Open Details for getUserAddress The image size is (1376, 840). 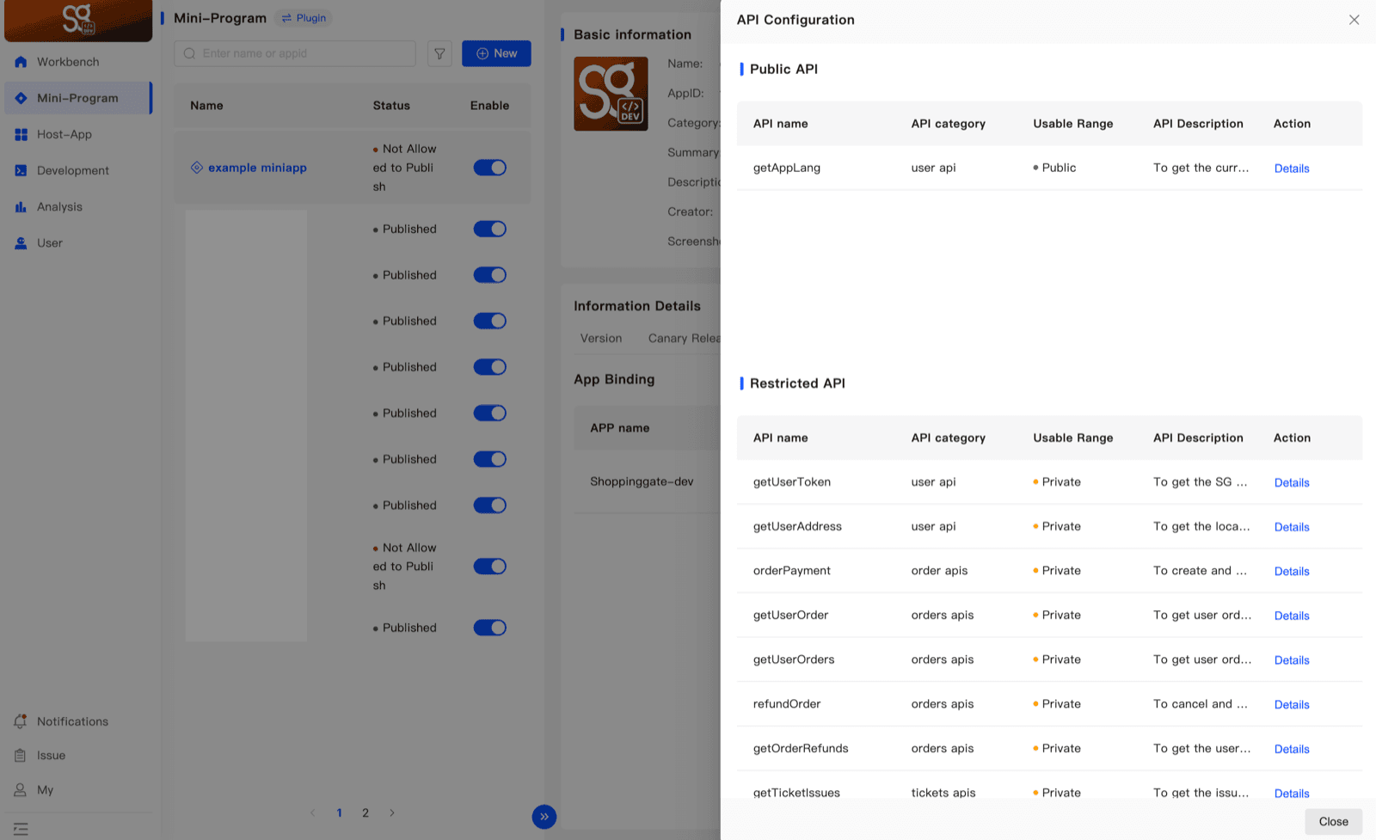[x=1292, y=527]
